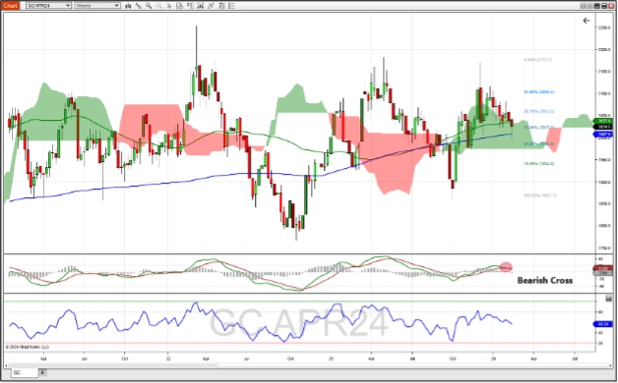Click the NinjaTrader copyright text

coord(28,348)
